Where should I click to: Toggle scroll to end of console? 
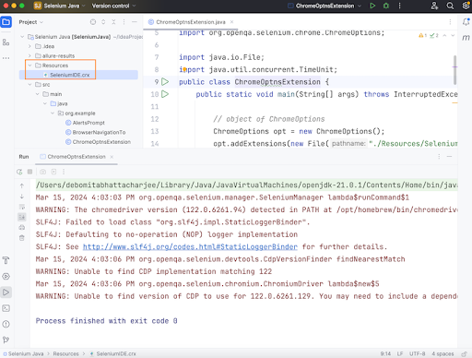[x=22, y=217]
